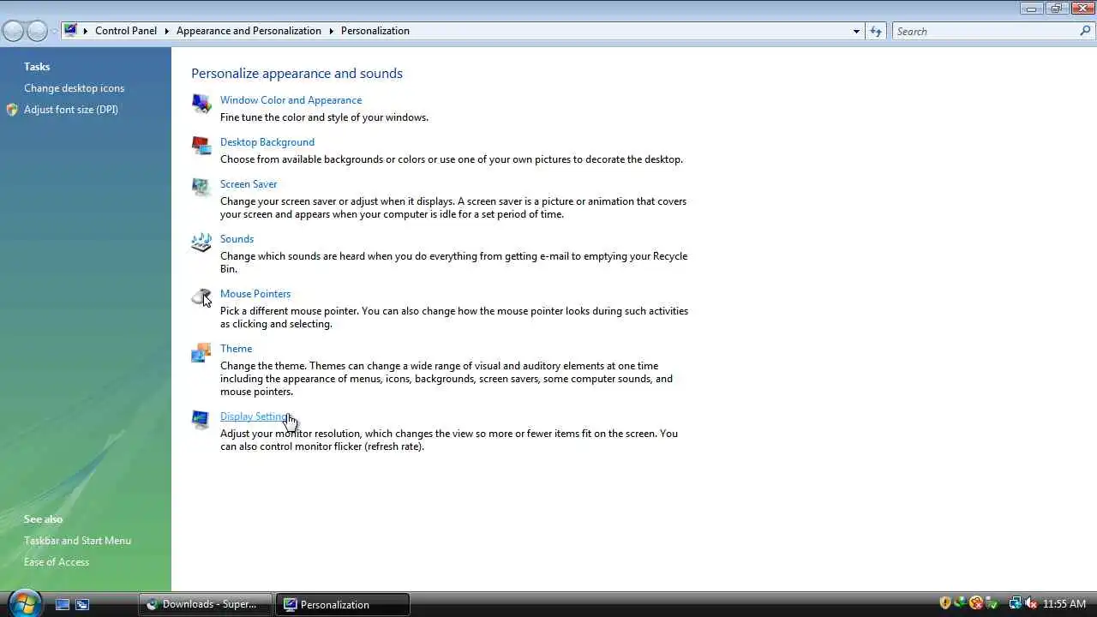The height and width of the screenshot is (617, 1097).
Task: Expand arrow before Control Panel breadcrumb
Action: click(x=86, y=31)
